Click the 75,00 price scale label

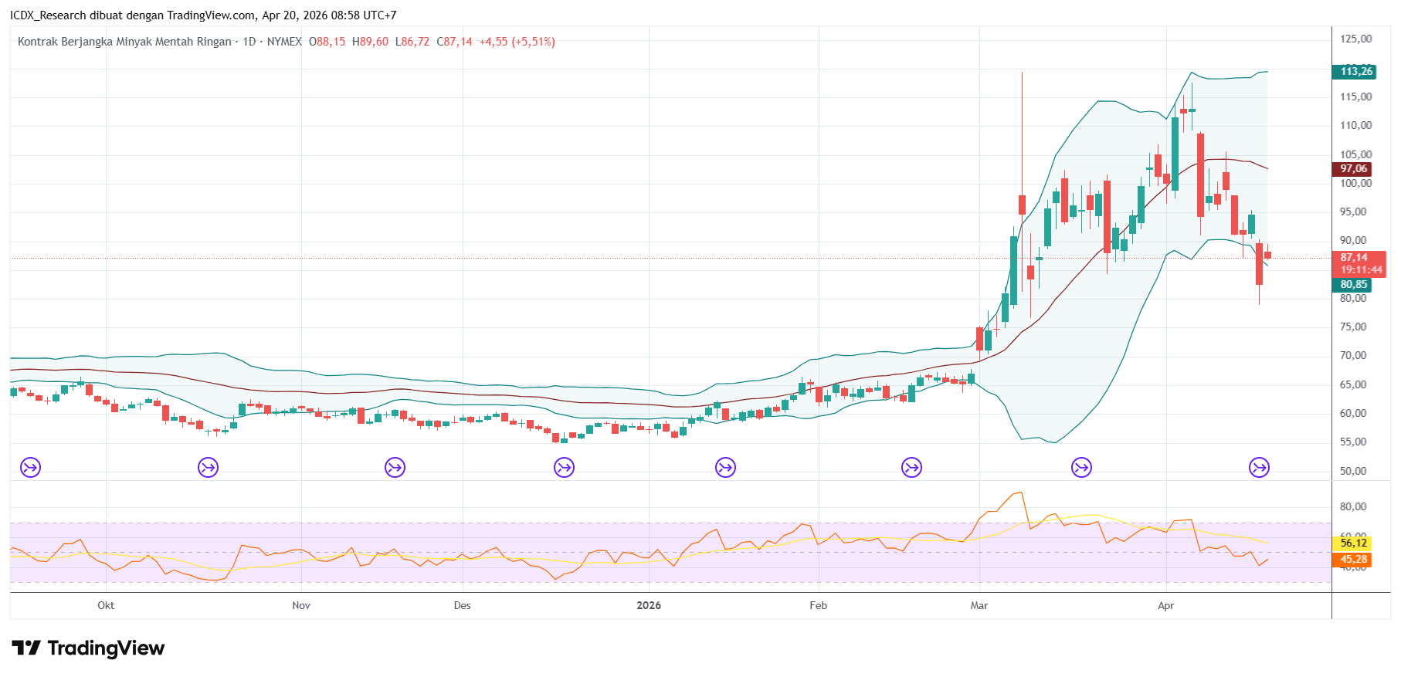(1353, 327)
